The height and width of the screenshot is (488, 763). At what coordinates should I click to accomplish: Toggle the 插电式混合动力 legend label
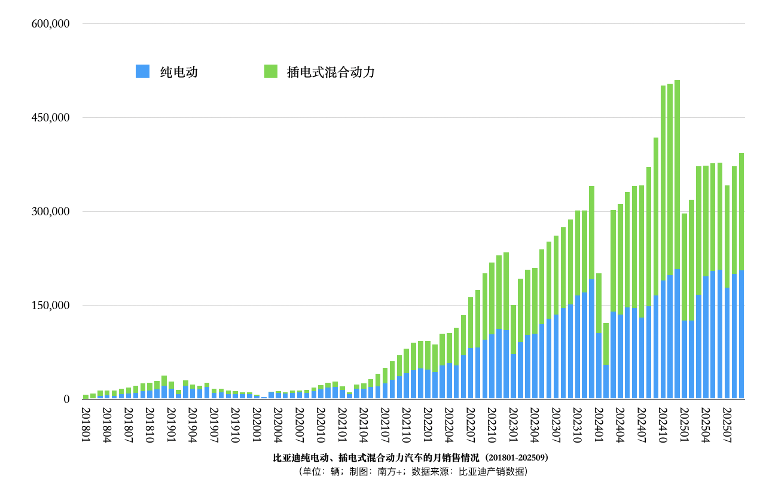[x=330, y=72]
